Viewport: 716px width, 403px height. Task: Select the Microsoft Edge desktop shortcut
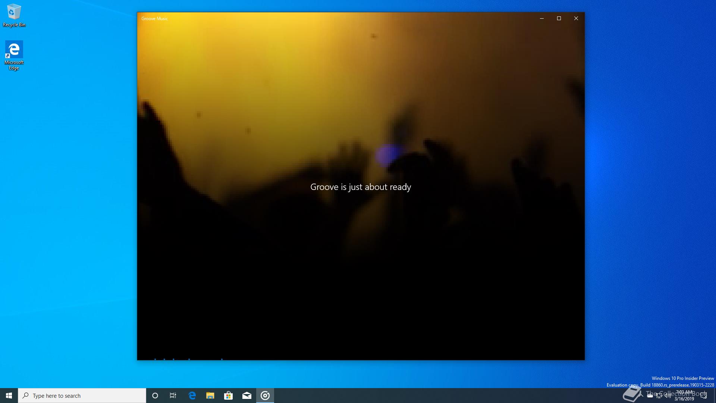pos(14,55)
